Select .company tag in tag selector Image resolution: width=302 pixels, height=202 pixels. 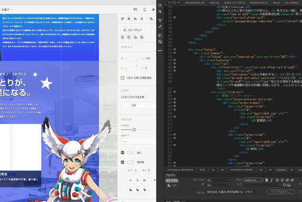281,170
